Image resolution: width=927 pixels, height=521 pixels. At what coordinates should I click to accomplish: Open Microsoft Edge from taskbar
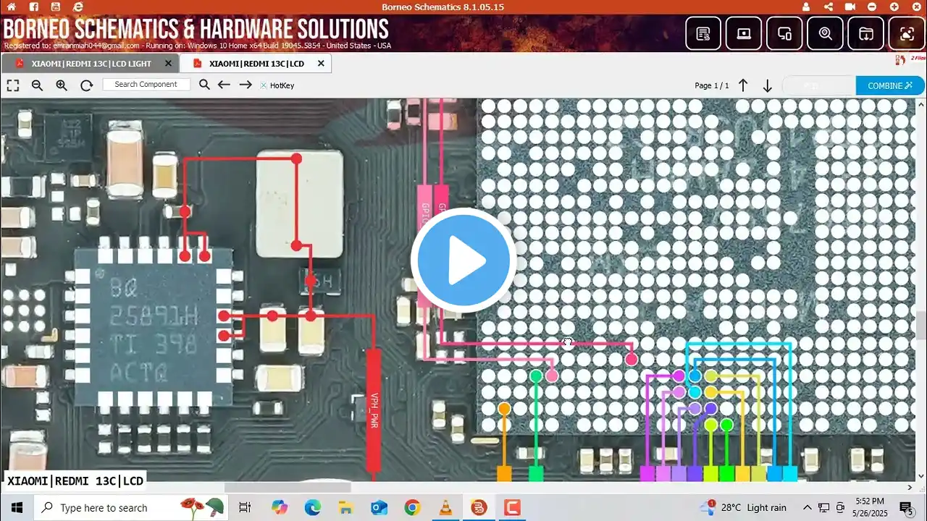click(312, 508)
